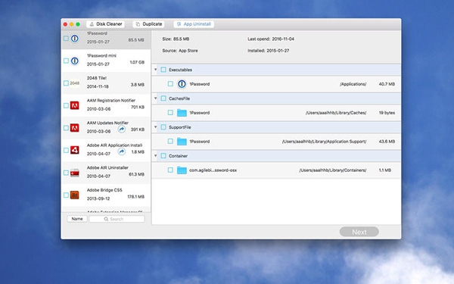Click the /Users/aaalhhb/Library/Caches/ path
This screenshot has width=454, height=284.
click(336, 113)
